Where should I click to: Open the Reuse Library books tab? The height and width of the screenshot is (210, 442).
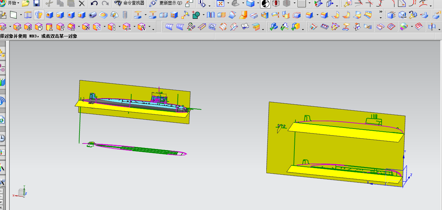pyautogui.click(x=2, y=82)
